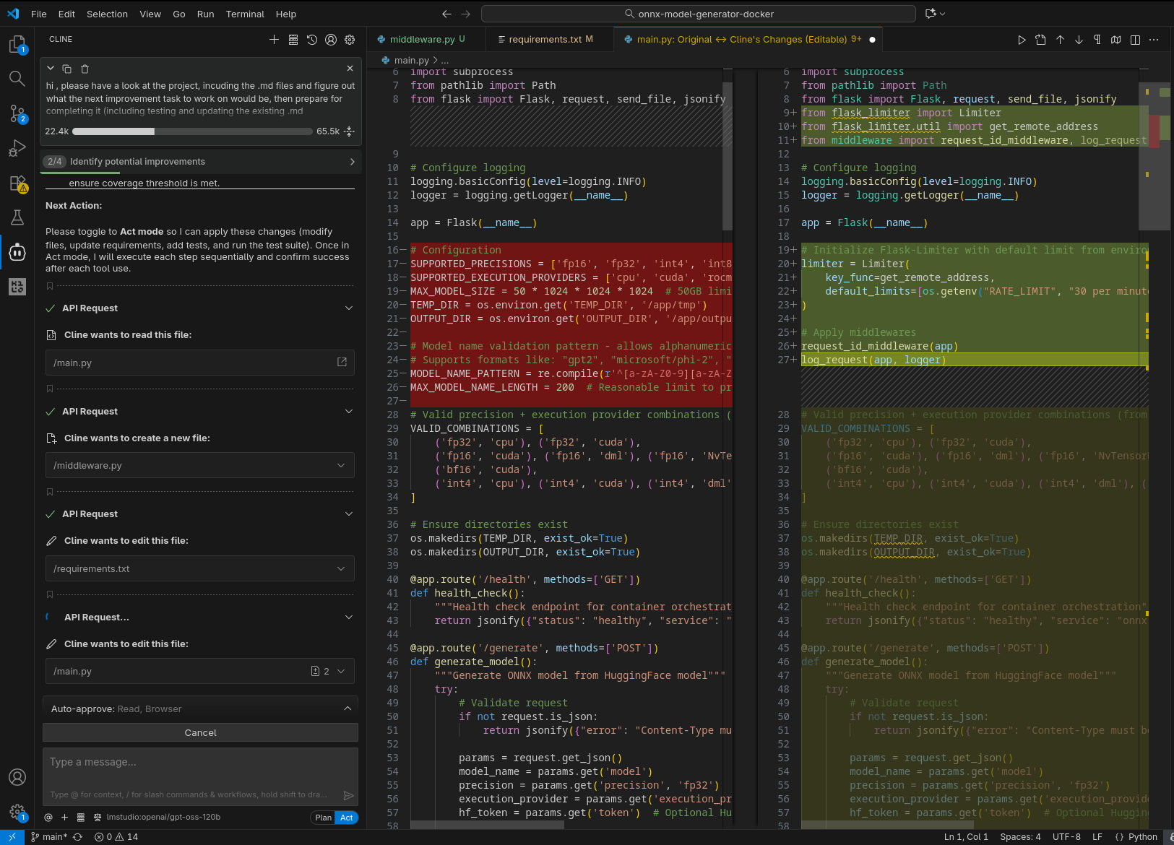The height and width of the screenshot is (845, 1174).
Task: Expand the /requirements.txt file dropdown
Action: (341, 568)
